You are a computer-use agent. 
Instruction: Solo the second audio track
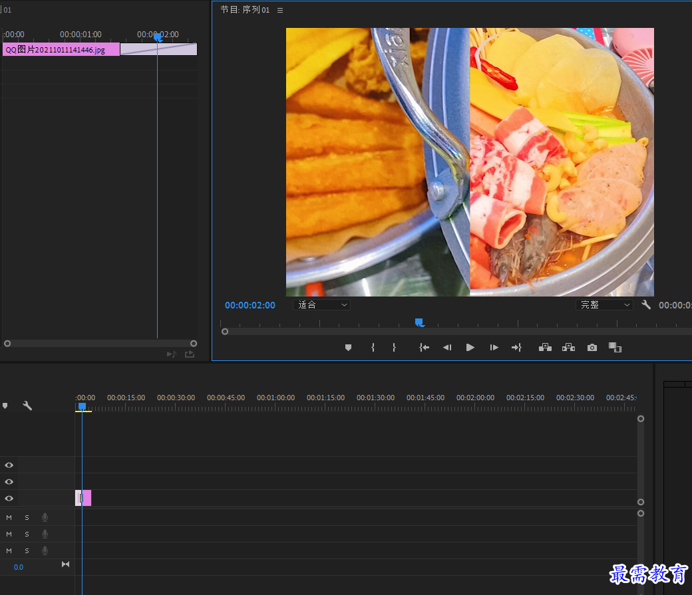tap(27, 534)
